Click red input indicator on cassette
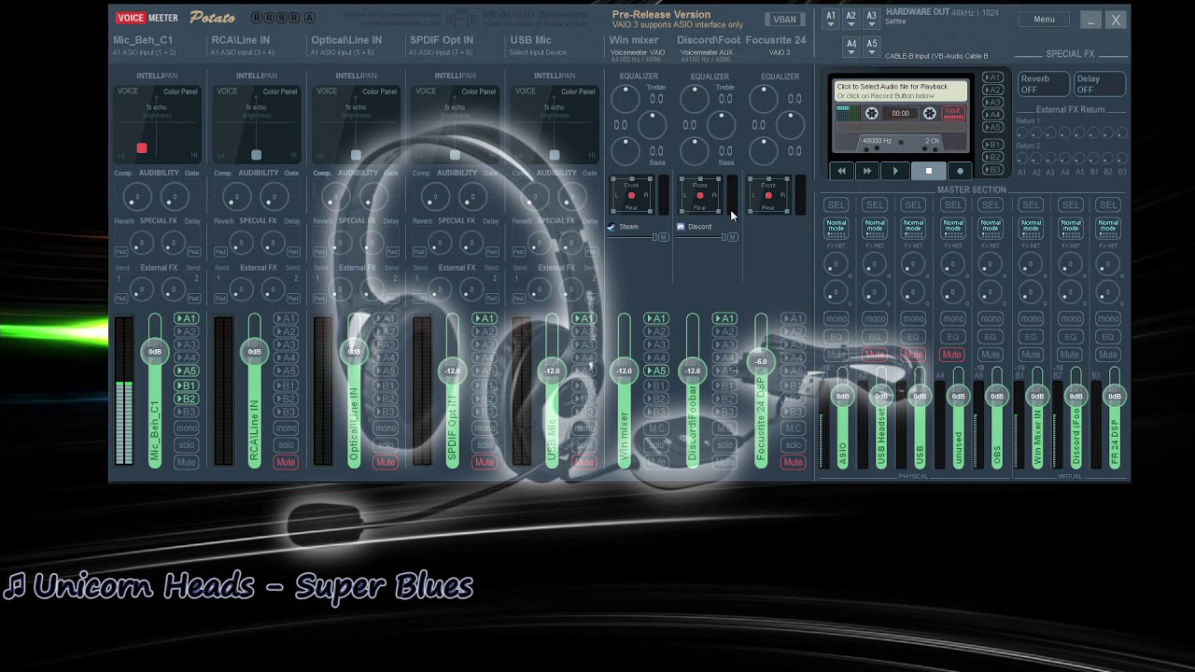This screenshot has height=672, width=1195. 952,113
